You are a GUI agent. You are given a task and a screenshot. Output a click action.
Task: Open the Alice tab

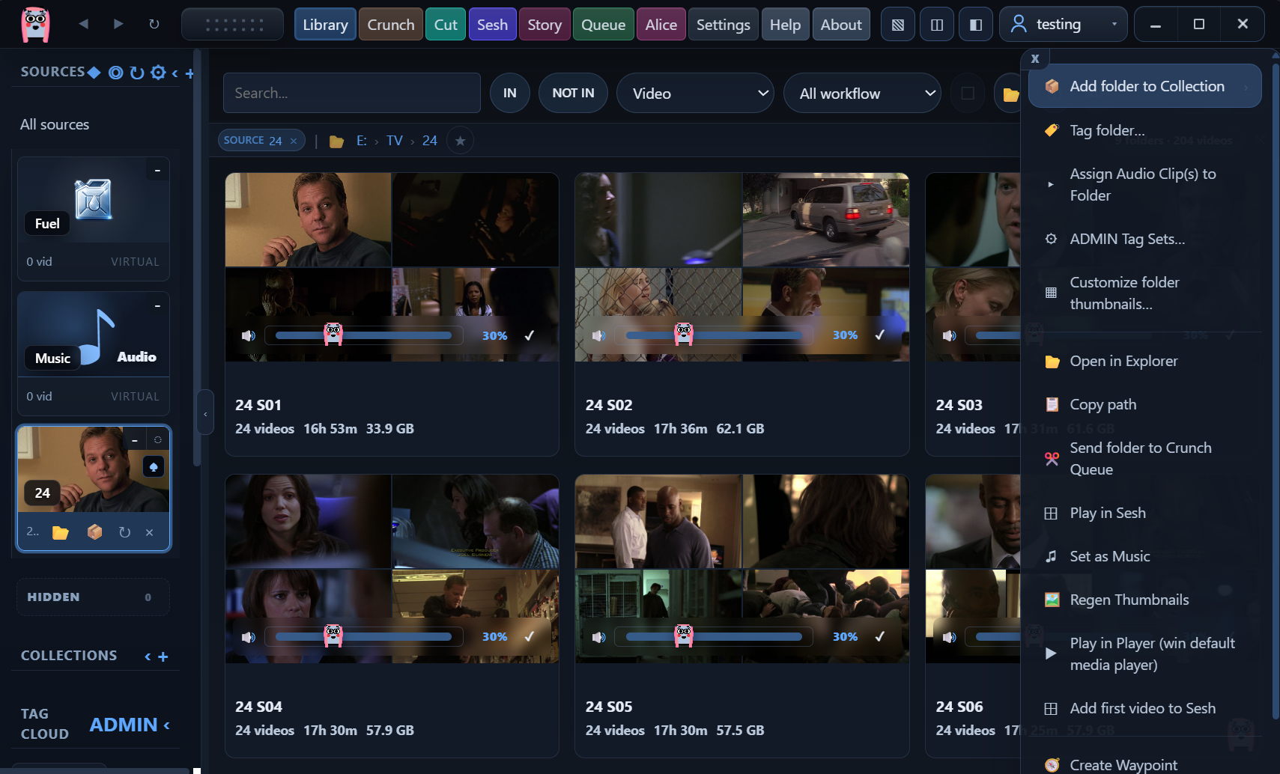(661, 25)
